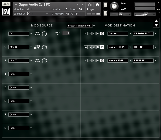Image resolution: width=161 pixels, height=140 pixels.
Task: Open row 2 Volume ADSR category dropdown
Action: 118,47
